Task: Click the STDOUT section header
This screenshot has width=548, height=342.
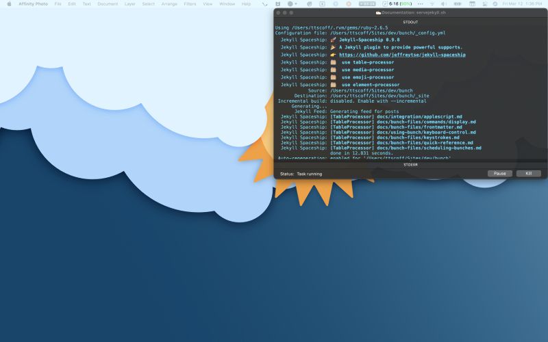Action: 410,22
